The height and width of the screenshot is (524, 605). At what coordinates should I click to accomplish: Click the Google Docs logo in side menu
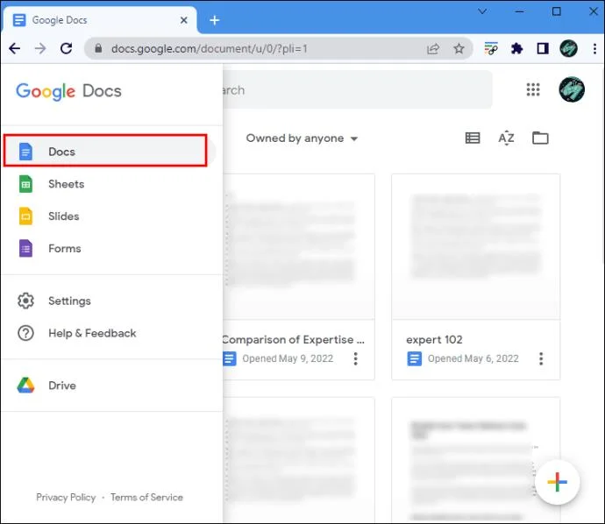coord(68,91)
